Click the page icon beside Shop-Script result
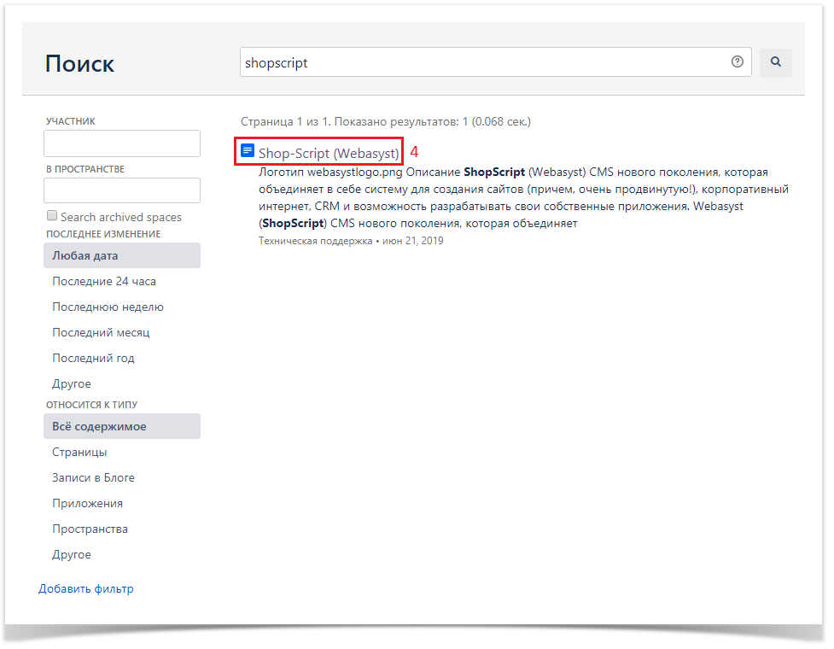 (x=248, y=151)
